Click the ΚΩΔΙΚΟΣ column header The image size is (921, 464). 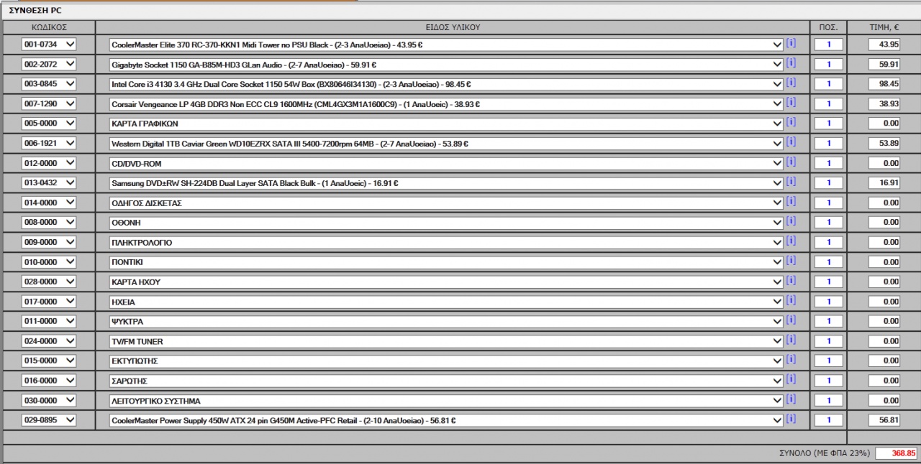click(49, 27)
